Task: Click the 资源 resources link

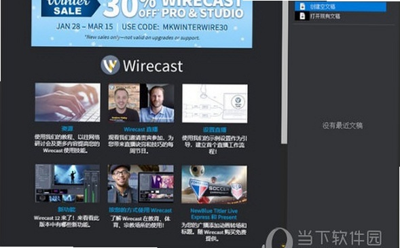Action: tap(67, 128)
